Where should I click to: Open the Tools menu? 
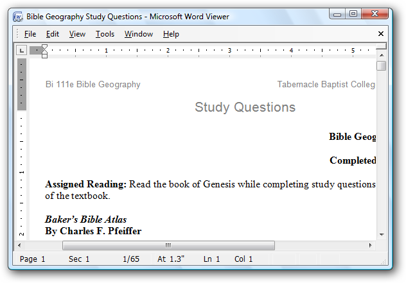[x=105, y=34]
